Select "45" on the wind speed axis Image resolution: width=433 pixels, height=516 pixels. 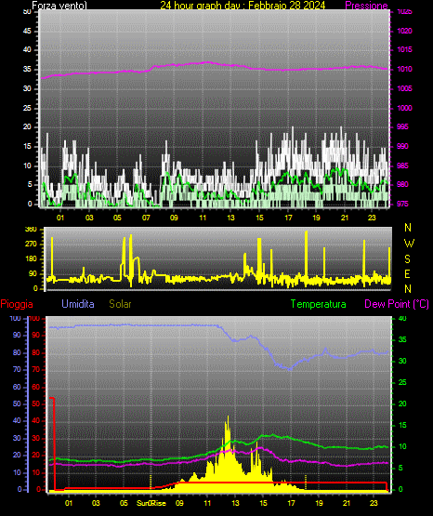[27, 31]
